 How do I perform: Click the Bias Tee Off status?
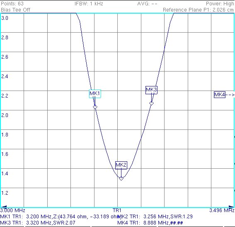point(15,10)
